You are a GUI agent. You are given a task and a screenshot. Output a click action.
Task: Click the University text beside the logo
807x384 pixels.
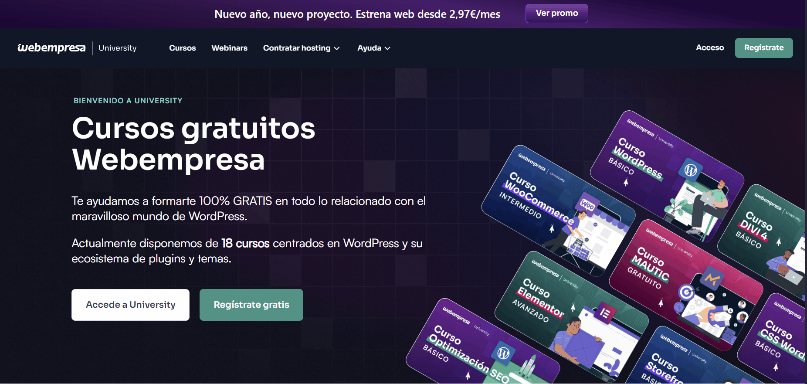click(x=117, y=48)
